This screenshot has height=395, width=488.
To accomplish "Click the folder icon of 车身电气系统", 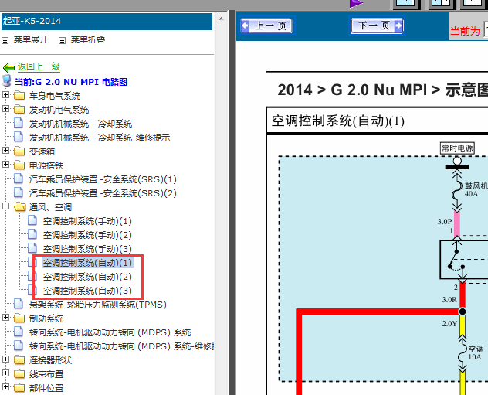I will [19, 95].
